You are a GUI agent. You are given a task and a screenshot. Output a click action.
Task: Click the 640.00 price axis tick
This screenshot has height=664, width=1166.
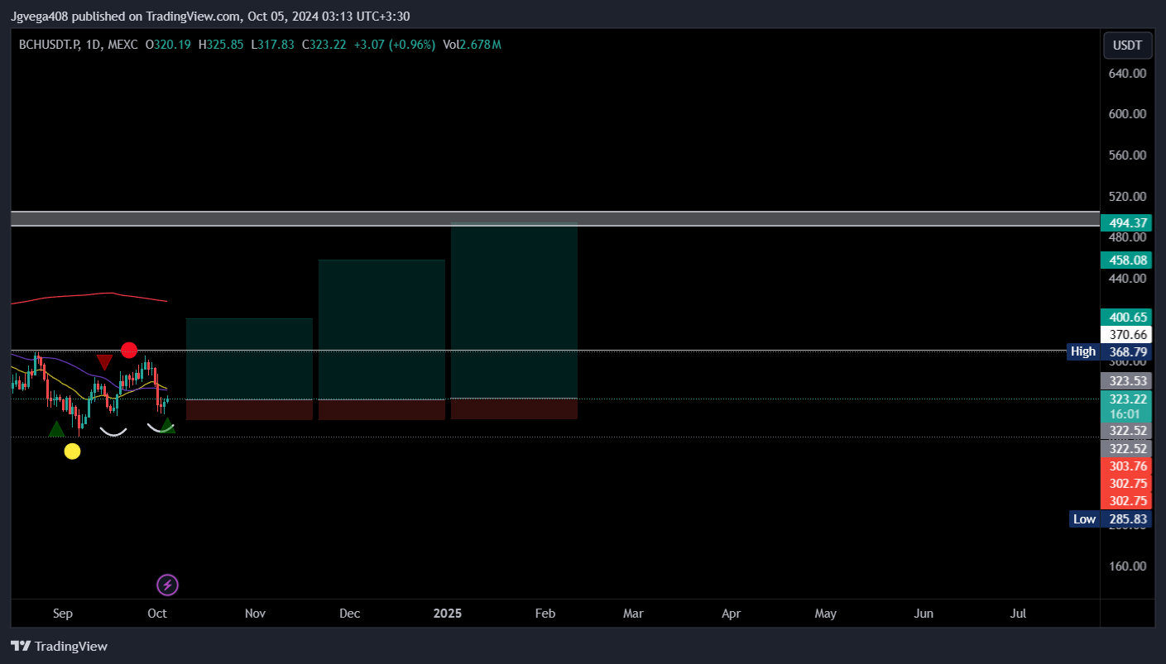pyautogui.click(x=1127, y=73)
